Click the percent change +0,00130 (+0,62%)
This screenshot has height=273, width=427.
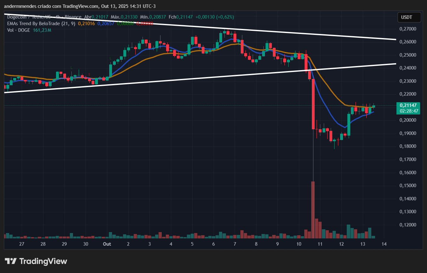click(x=215, y=17)
